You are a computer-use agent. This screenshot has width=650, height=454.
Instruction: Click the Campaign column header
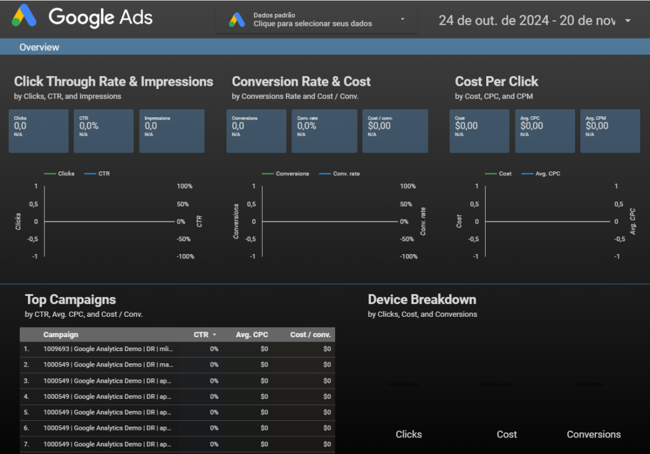point(60,335)
